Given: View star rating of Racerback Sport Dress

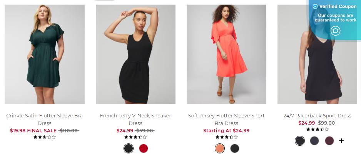Looking at the screenshot, I should click(x=318, y=130).
